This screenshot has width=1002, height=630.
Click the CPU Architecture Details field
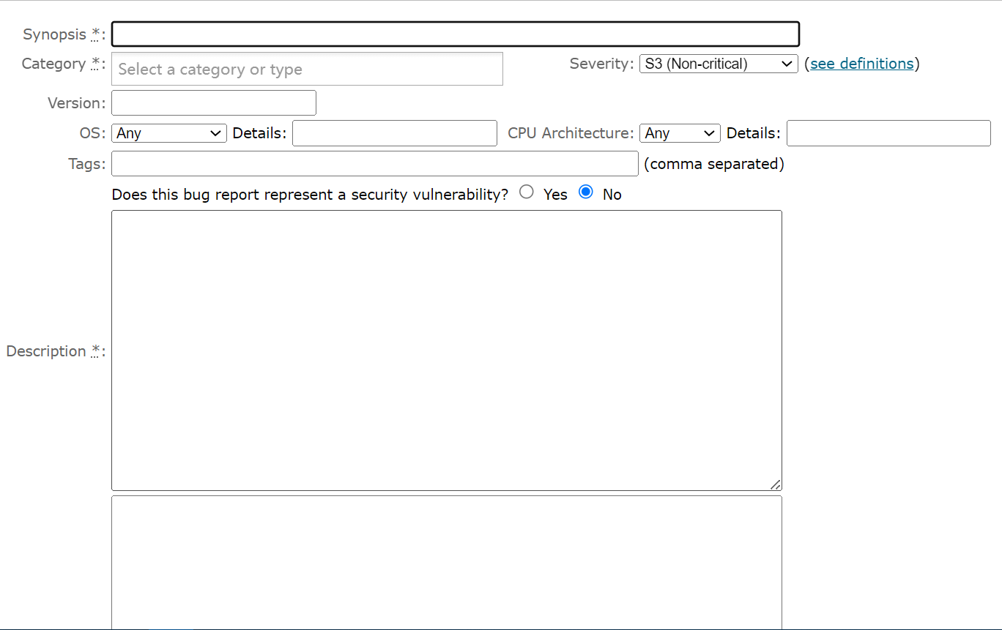888,133
